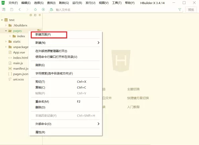Select the test project root
The height and width of the screenshot is (145, 199).
click(x=12, y=20)
